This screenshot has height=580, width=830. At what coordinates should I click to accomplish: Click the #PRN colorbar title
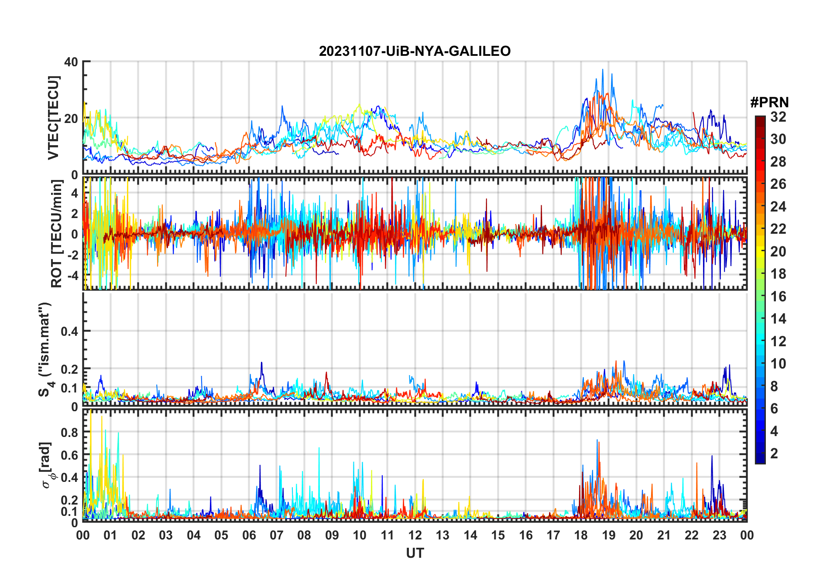pyautogui.click(x=769, y=102)
